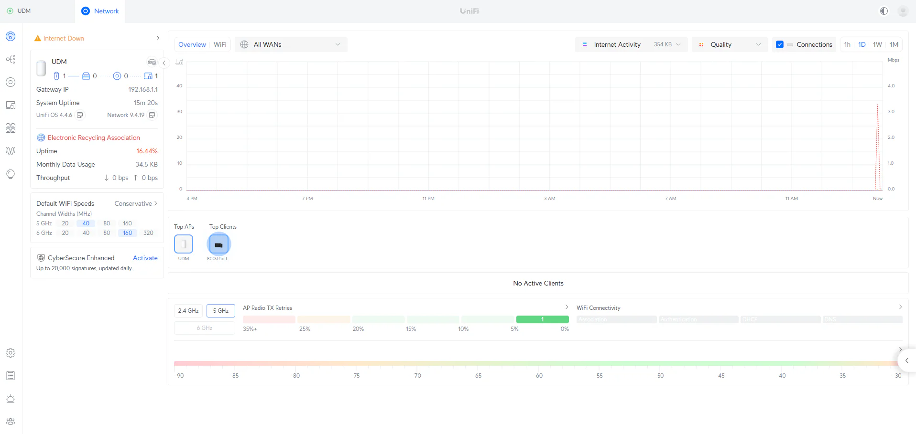Screen dimensions: 916x434
Task: Select 6 GHz channel width 160
Action: point(127,233)
